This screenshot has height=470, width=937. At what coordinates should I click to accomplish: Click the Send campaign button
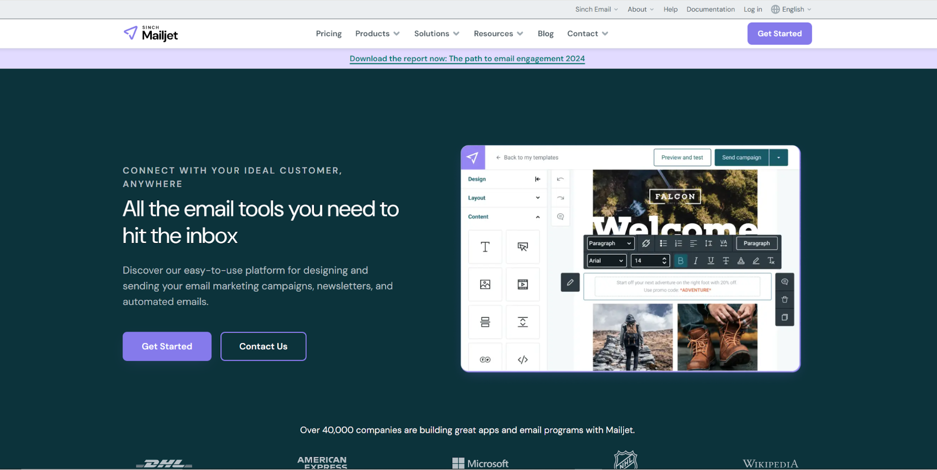[742, 158]
